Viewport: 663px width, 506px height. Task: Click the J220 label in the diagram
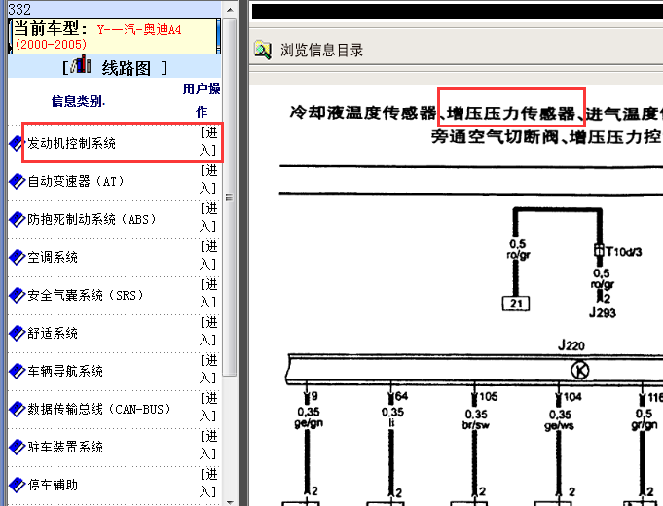pos(571,345)
